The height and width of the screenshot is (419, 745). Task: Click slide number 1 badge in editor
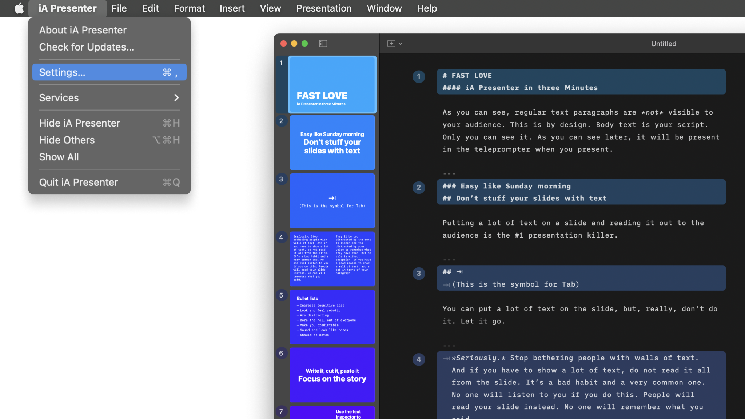[x=419, y=76]
